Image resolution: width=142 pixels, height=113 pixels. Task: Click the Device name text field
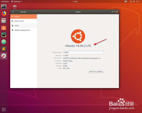point(83,52)
